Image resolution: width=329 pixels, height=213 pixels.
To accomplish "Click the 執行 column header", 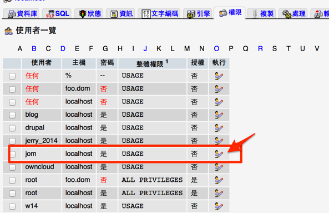I will pos(219,63).
